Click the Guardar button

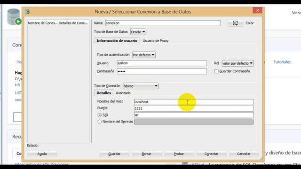114,154
